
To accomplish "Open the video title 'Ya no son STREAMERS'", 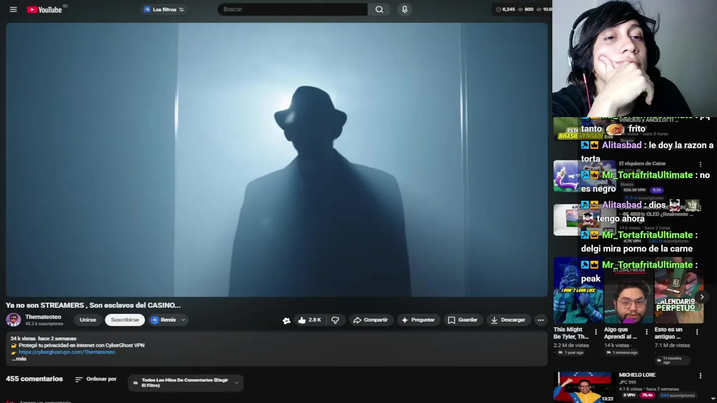I will click(x=94, y=305).
